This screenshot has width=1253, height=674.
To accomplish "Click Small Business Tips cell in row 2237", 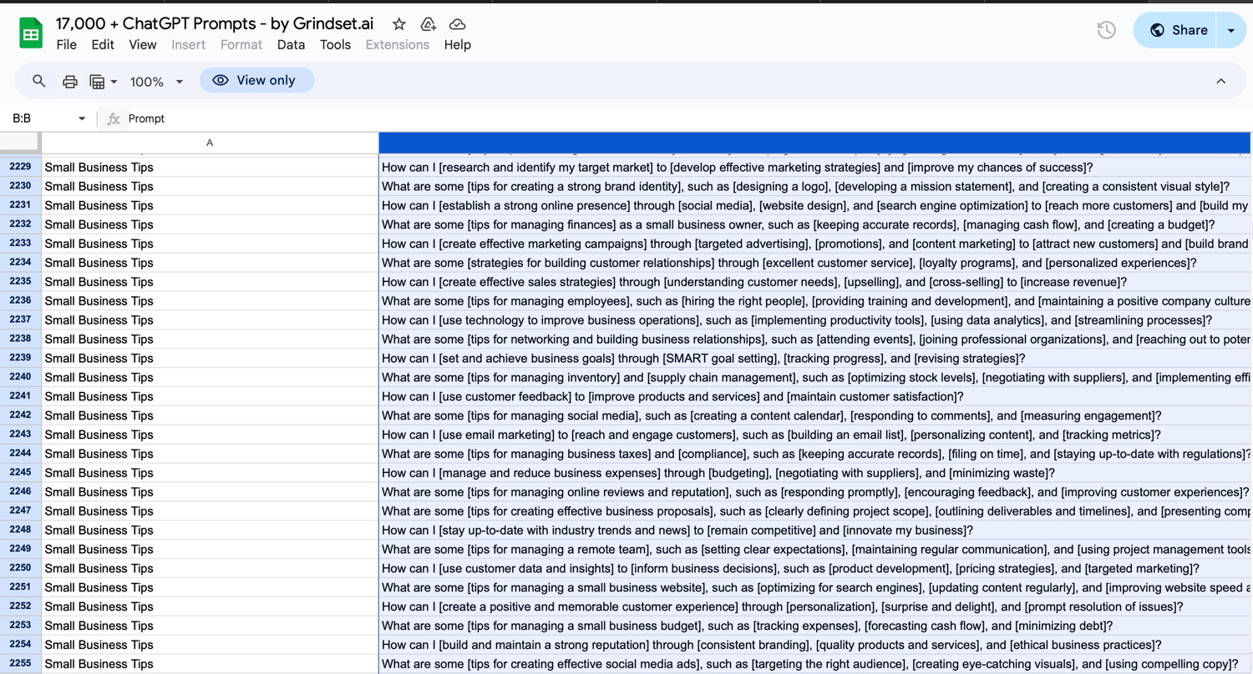I will (210, 320).
